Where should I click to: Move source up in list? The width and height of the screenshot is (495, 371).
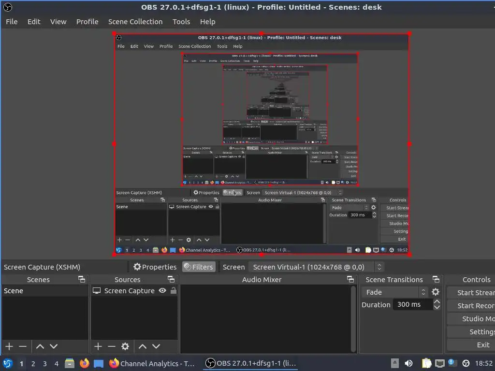point(143,346)
